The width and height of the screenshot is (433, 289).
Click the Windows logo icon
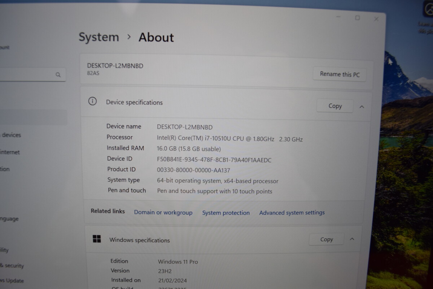click(97, 239)
